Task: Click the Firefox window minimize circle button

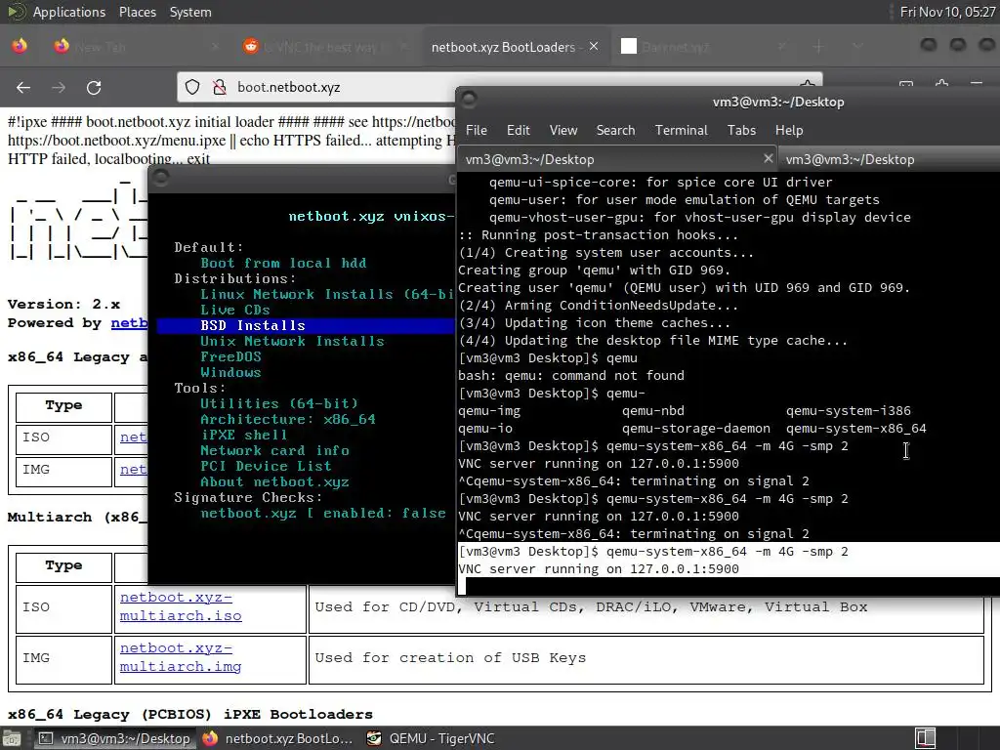Action: click(x=929, y=45)
